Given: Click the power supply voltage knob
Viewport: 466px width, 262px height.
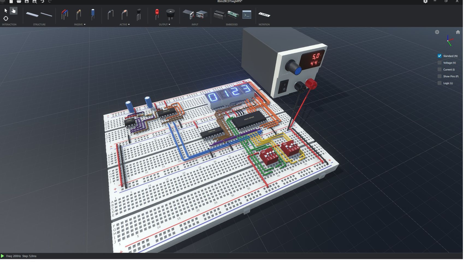Looking at the screenshot, I should click(x=293, y=67).
